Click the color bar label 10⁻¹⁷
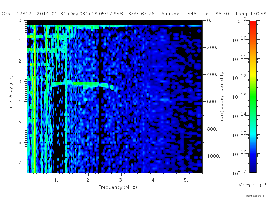270x203 pixels. [240, 173]
